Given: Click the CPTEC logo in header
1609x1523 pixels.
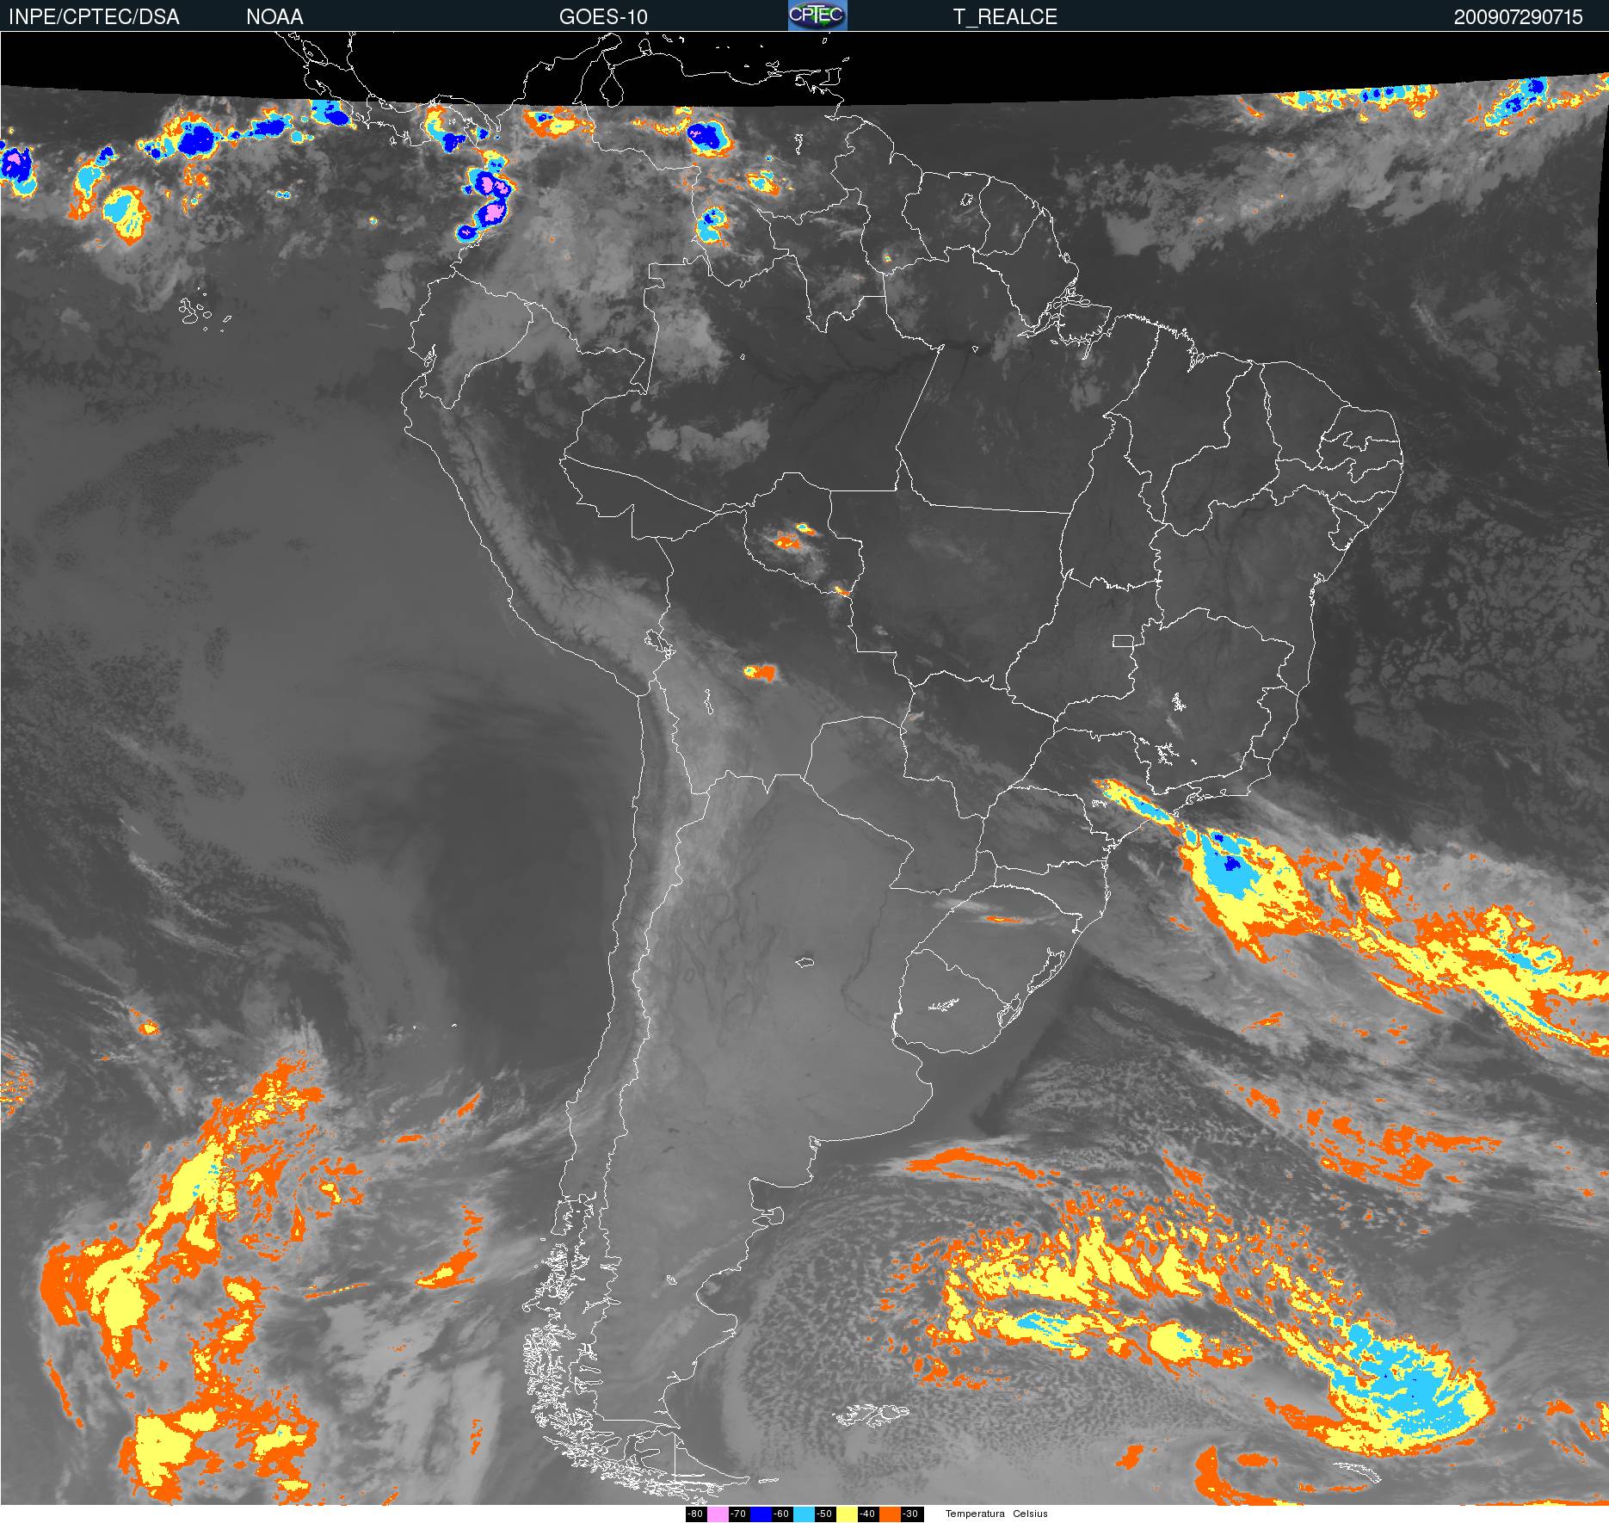Looking at the screenshot, I should [817, 15].
